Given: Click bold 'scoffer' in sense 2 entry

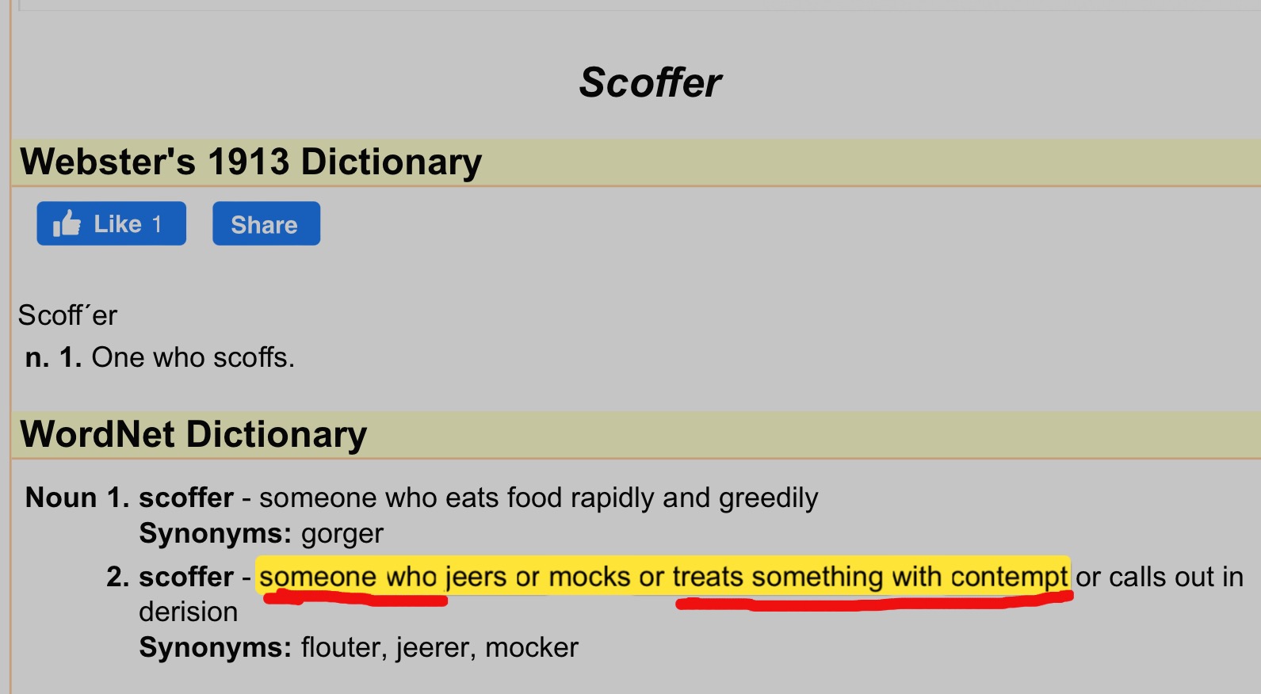Looking at the screenshot, I should click(186, 576).
